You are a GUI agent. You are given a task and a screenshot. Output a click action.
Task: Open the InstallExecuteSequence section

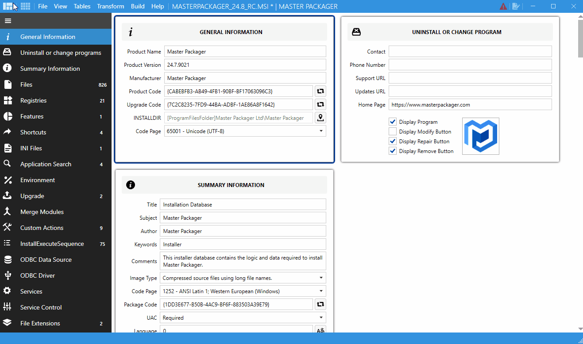pos(56,244)
